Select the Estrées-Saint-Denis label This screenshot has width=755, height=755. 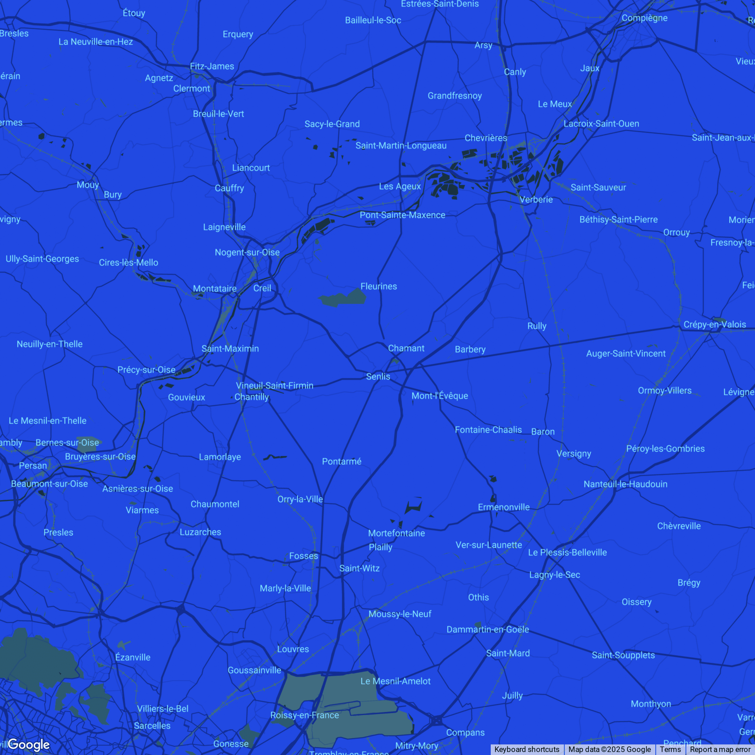pyautogui.click(x=440, y=4)
